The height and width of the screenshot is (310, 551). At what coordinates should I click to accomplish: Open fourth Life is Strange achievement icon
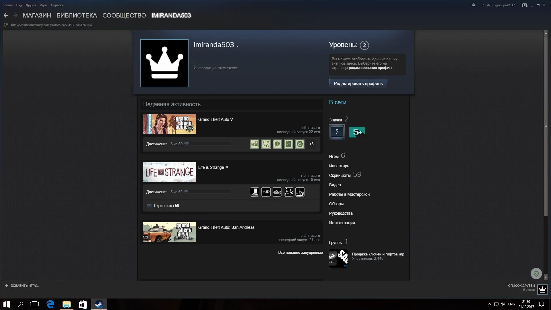(x=288, y=192)
